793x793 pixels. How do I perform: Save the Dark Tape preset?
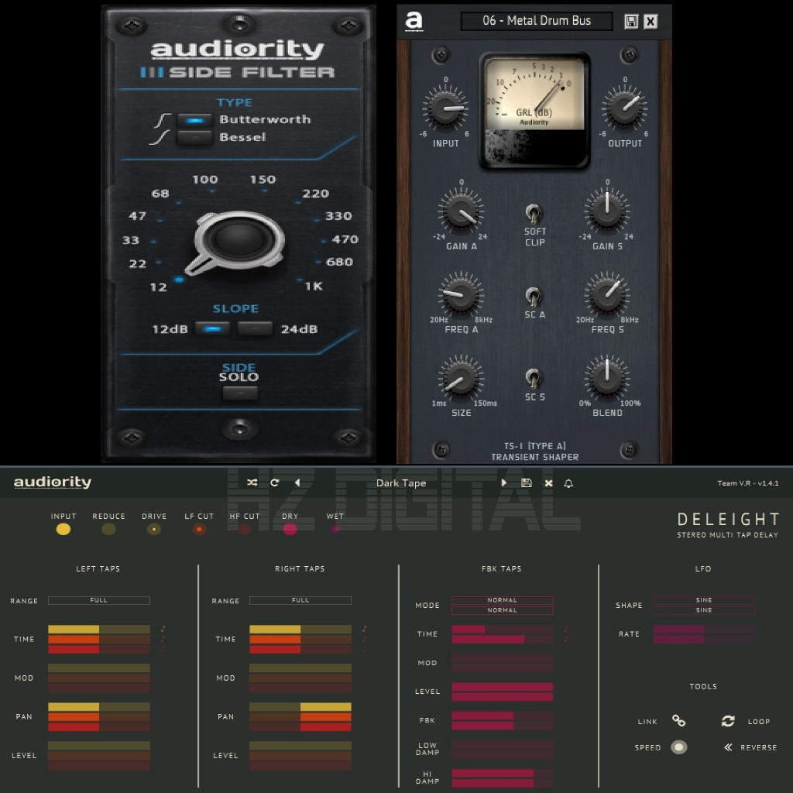pos(527,482)
